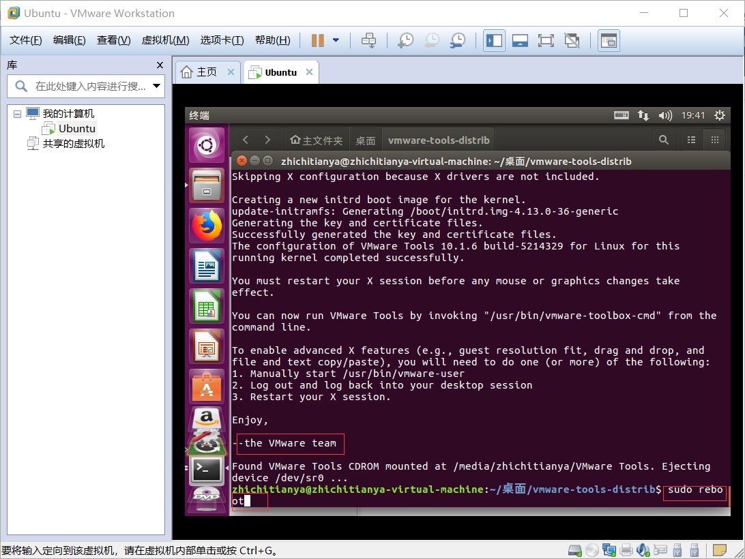Go forward in the file manager

[267, 140]
